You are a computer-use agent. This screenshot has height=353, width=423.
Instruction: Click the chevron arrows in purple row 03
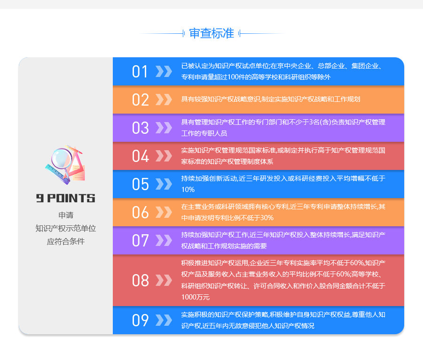[164, 128]
